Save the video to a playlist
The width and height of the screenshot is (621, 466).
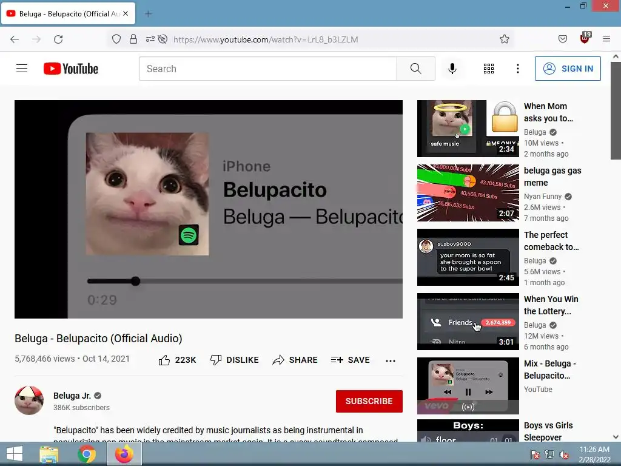pos(351,360)
